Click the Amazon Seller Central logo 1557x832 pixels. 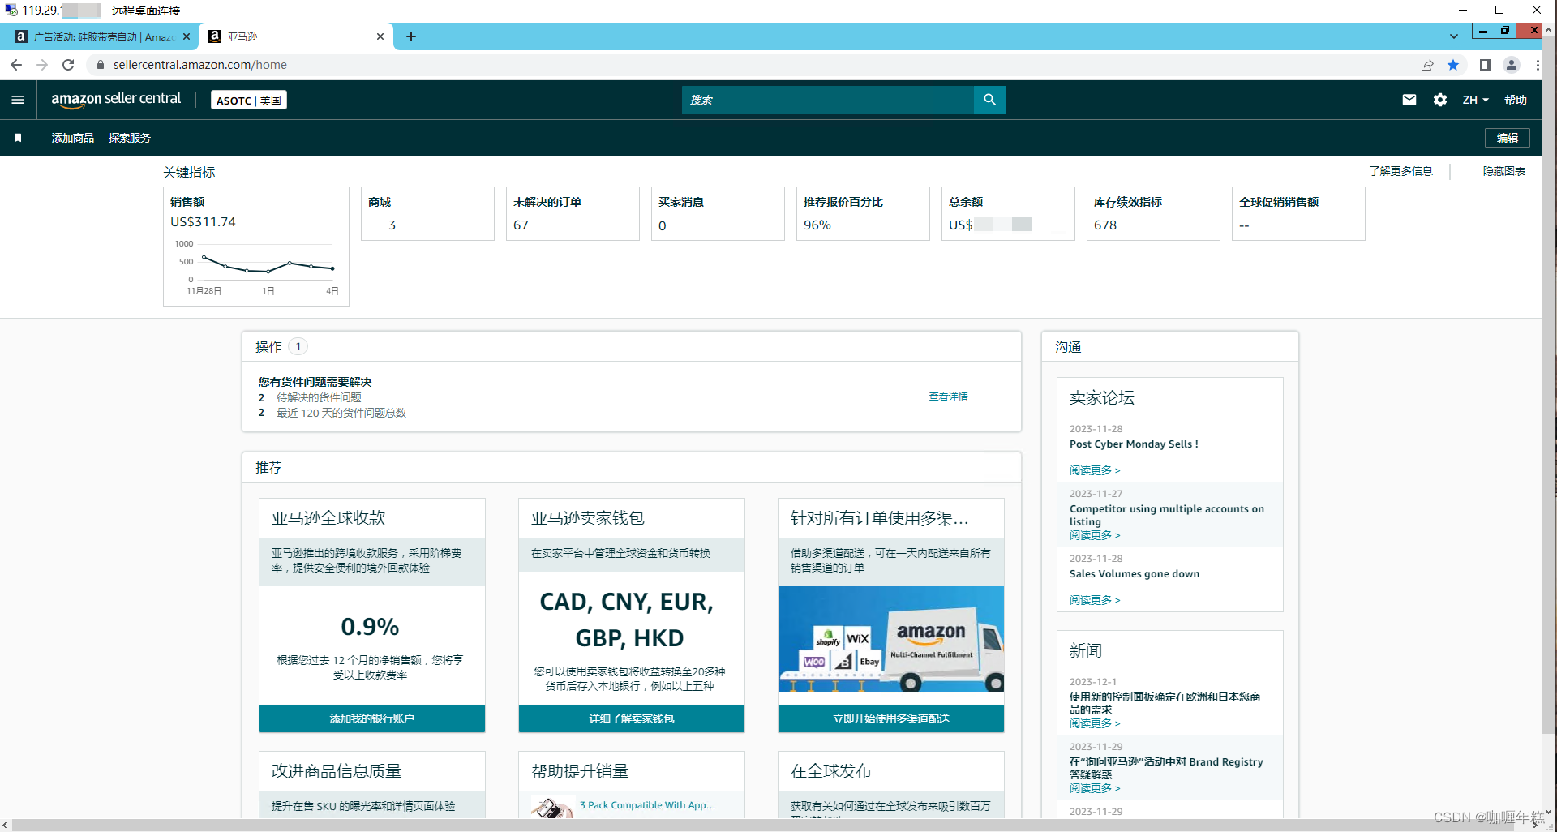click(x=116, y=99)
